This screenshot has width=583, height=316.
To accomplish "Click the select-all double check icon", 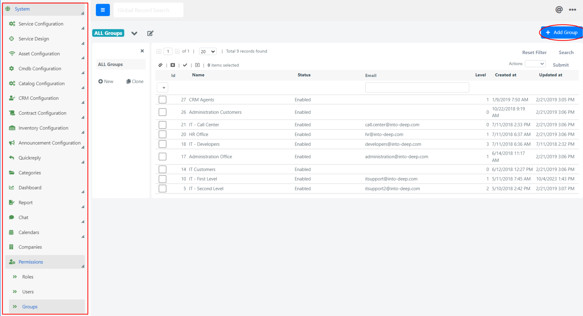I will point(160,65).
